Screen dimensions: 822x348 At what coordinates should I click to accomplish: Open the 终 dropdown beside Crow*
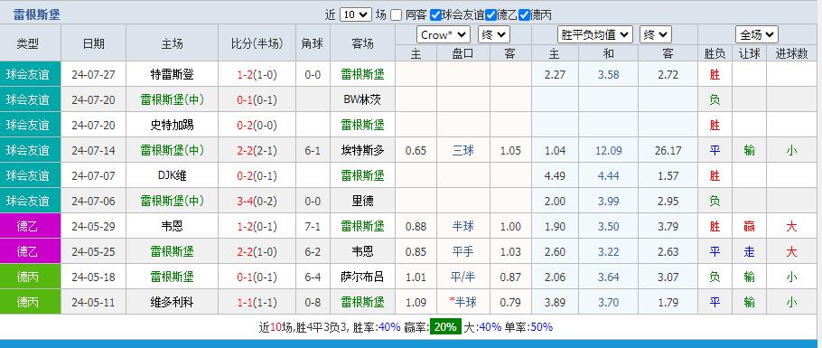(494, 35)
